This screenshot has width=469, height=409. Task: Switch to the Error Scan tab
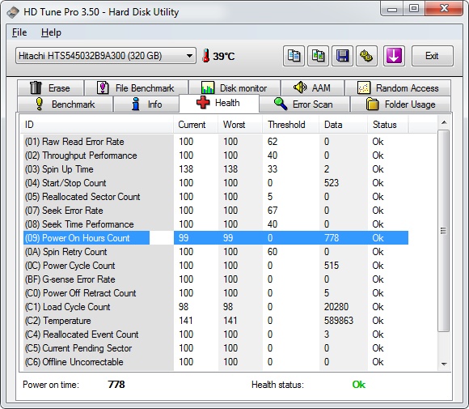[304, 104]
